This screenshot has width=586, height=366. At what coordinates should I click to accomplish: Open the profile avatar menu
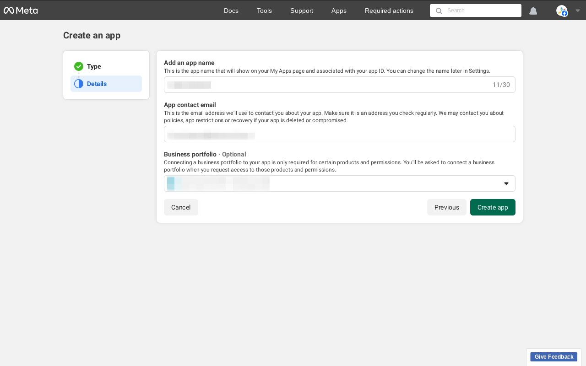(562, 11)
